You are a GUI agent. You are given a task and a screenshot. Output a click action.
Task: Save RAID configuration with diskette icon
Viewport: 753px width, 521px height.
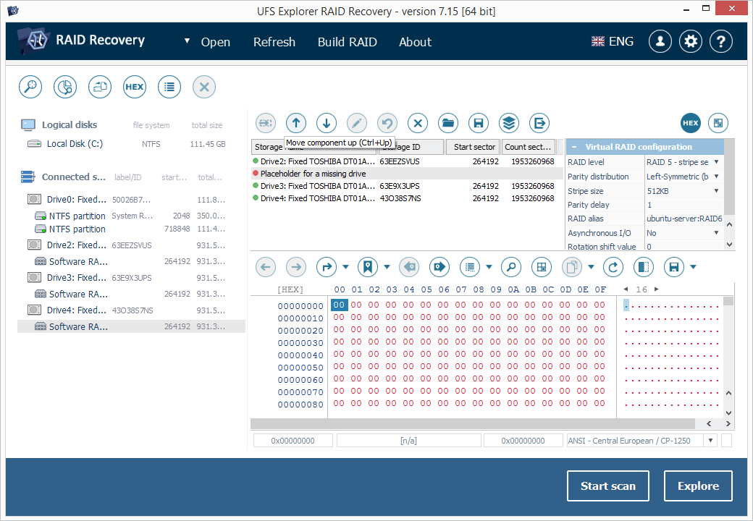[x=479, y=123]
